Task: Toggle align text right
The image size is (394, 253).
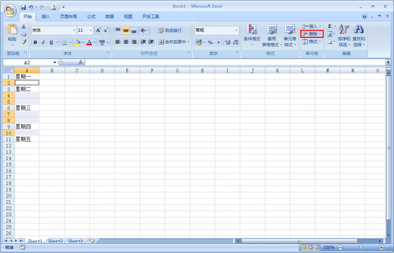Action: [134, 42]
